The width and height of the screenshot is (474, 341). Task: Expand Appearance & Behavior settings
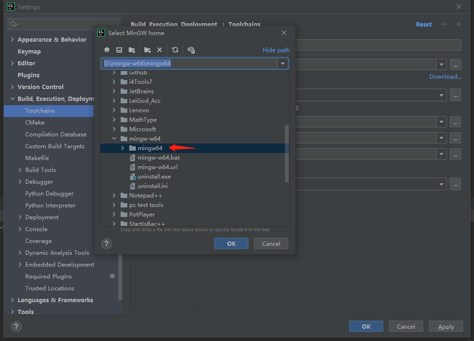tap(12, 39)
